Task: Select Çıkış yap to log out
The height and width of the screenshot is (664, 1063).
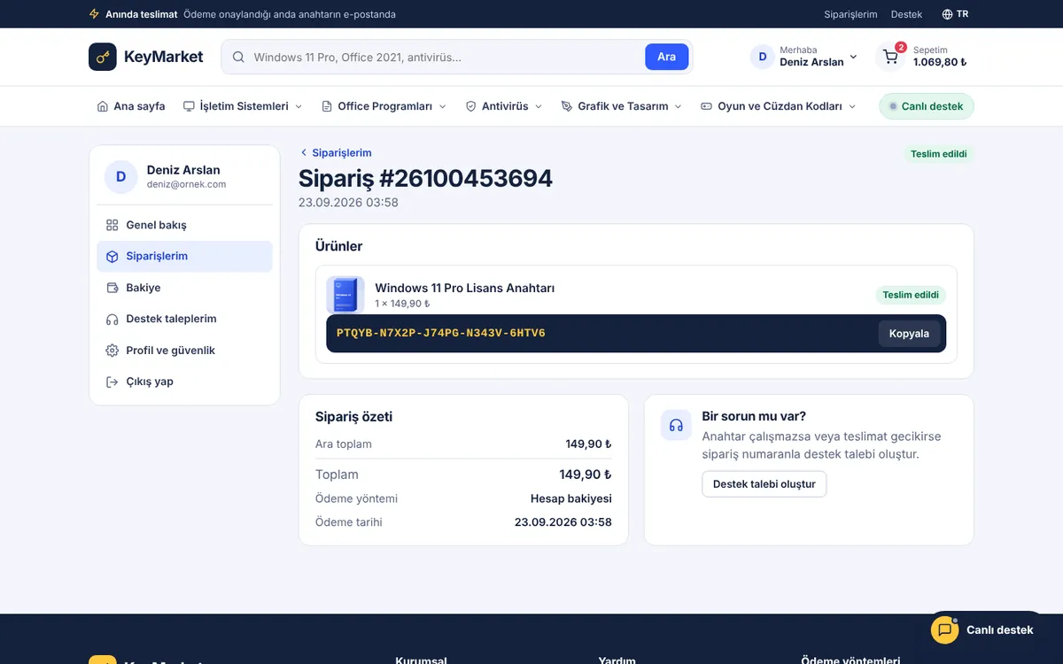Action: [184, 382]
